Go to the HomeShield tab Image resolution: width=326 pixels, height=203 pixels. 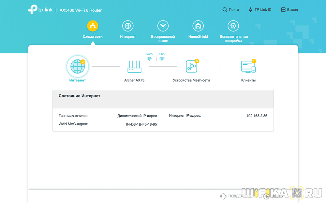198,26
